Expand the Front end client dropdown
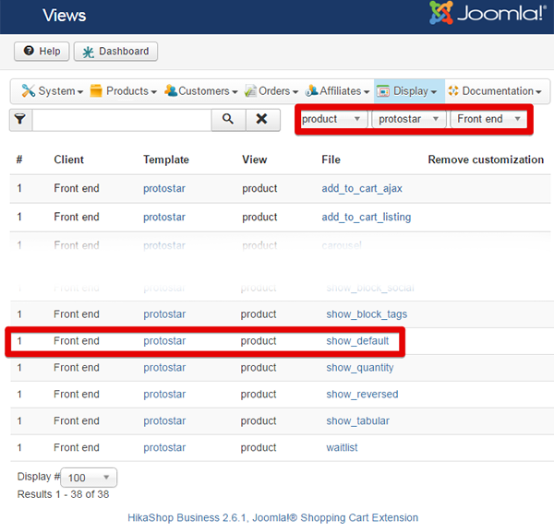 pyautogui.click(x=488, y=119)
